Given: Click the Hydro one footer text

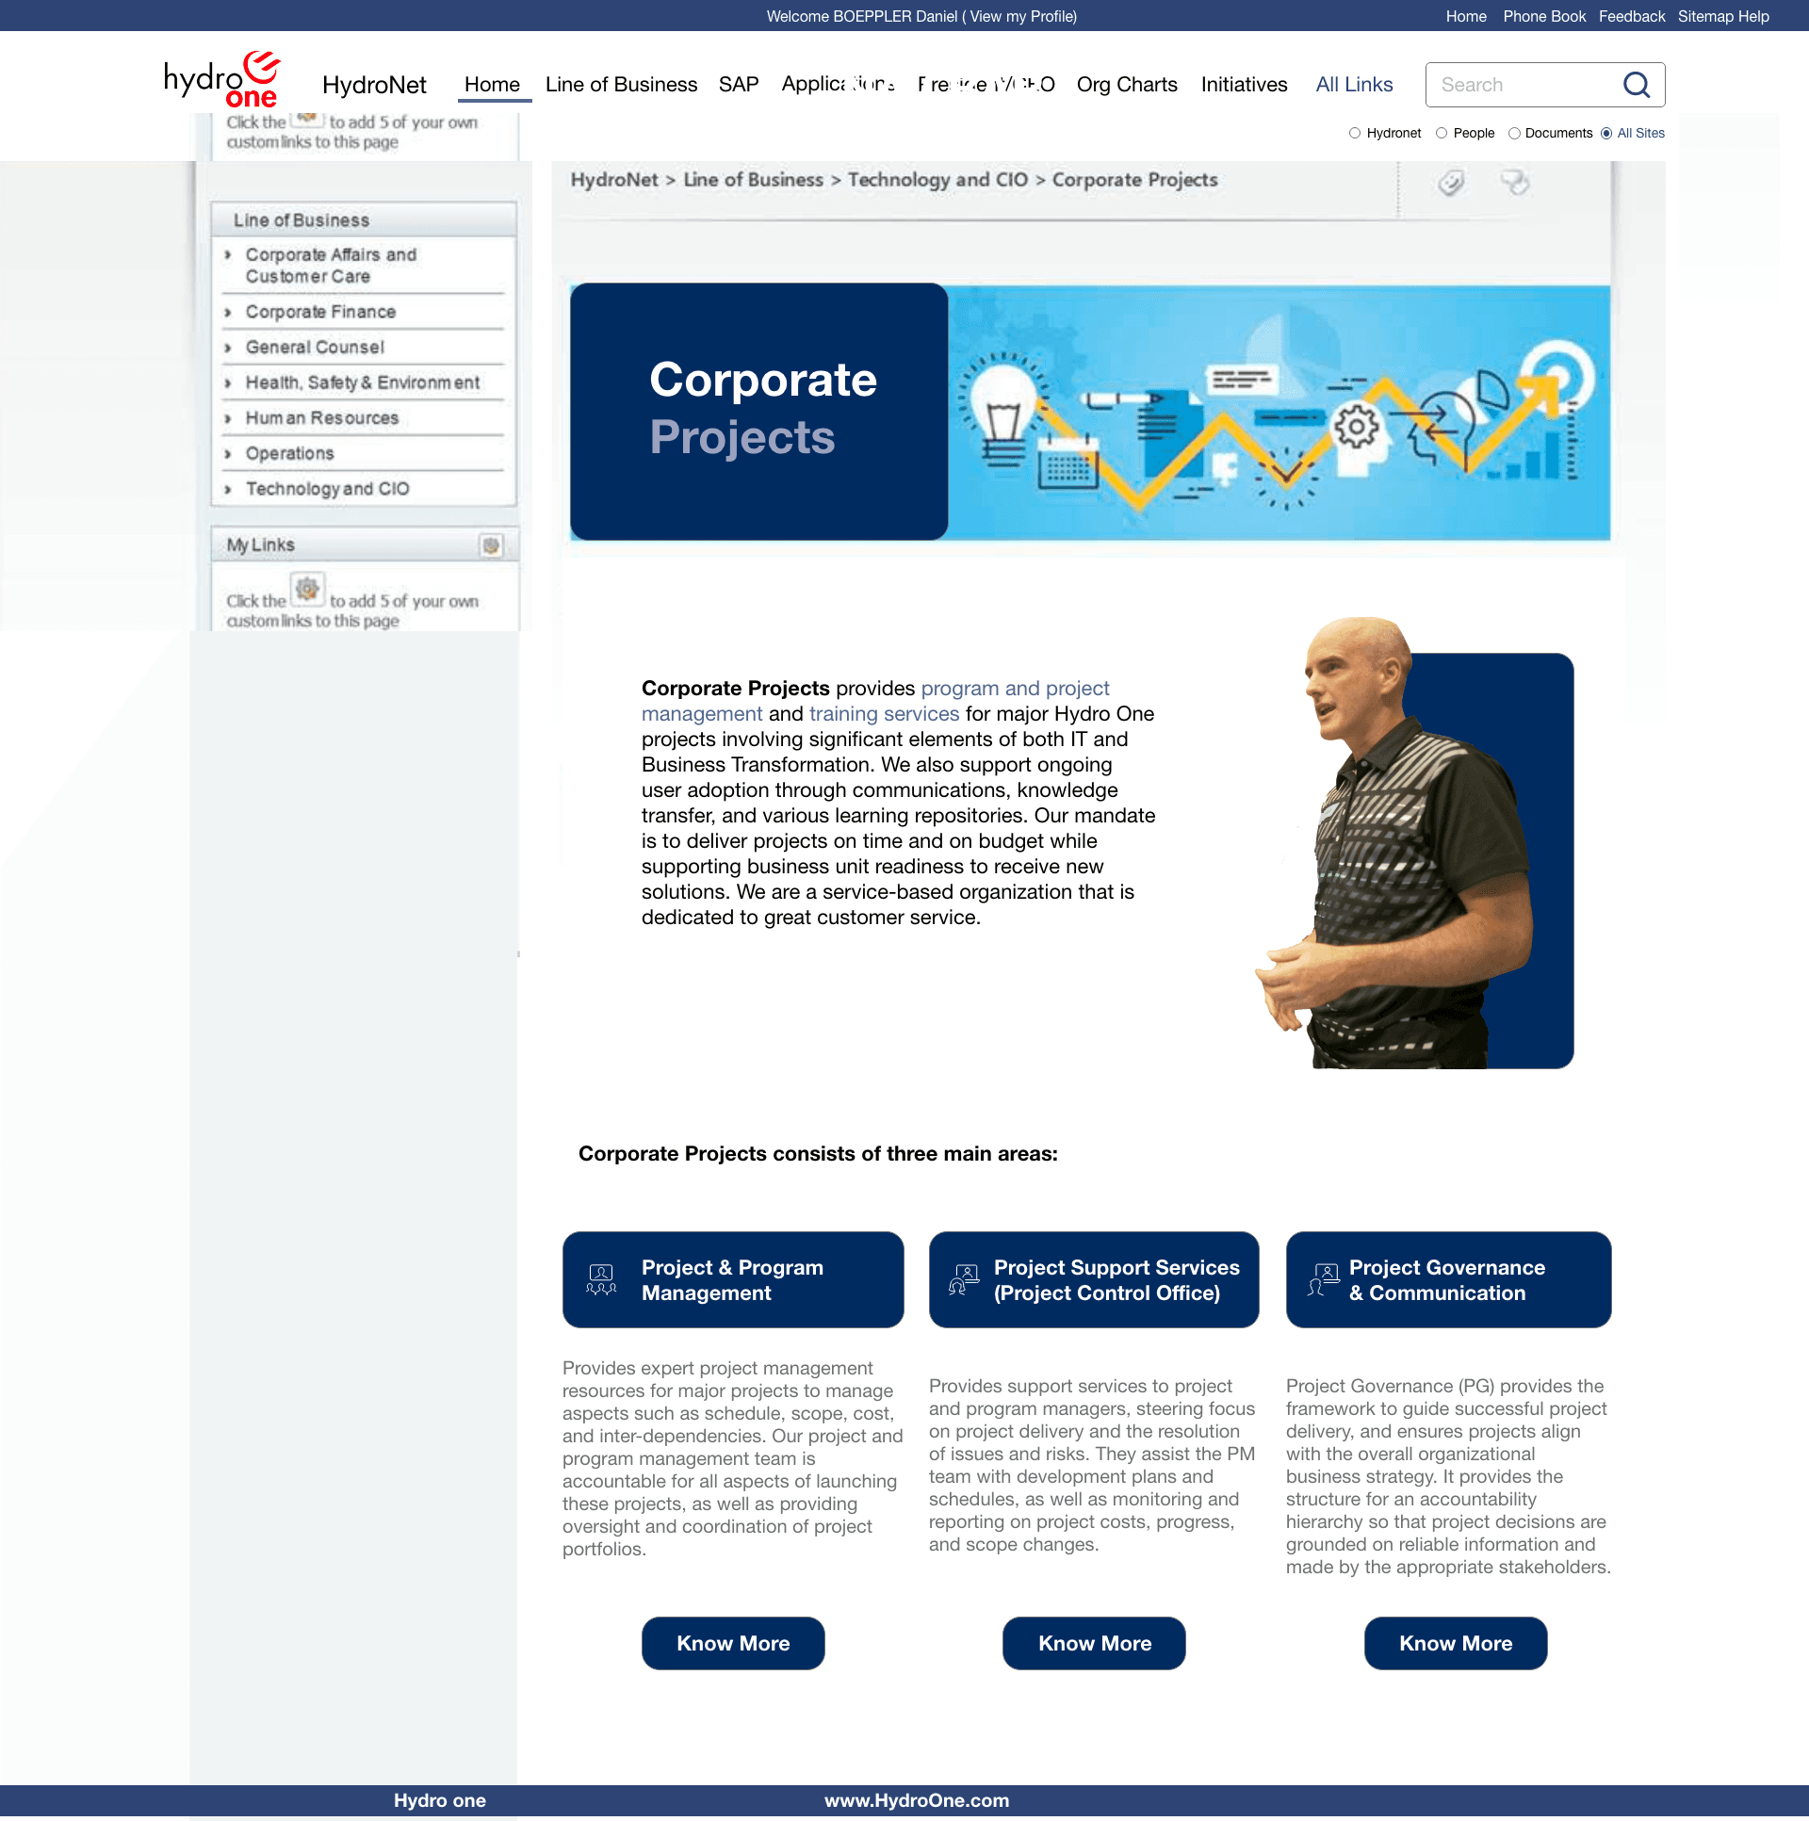Looking at the screenshot, I should click(439, 1801).
